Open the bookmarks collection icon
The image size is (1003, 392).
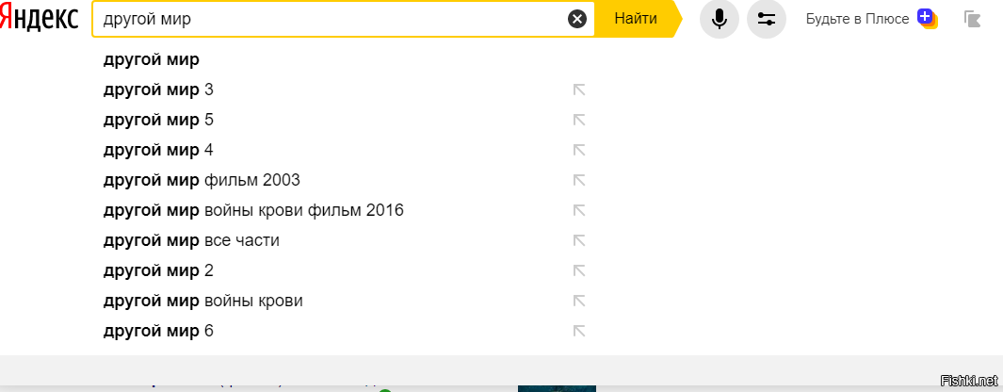[972, 19]
